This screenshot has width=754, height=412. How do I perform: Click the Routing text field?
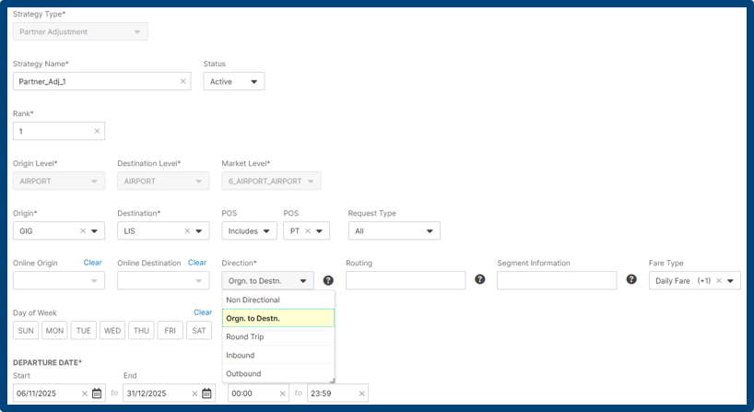point(406,280)
